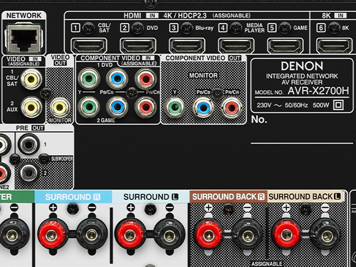Click the SURROUND R speaker label

73,197
